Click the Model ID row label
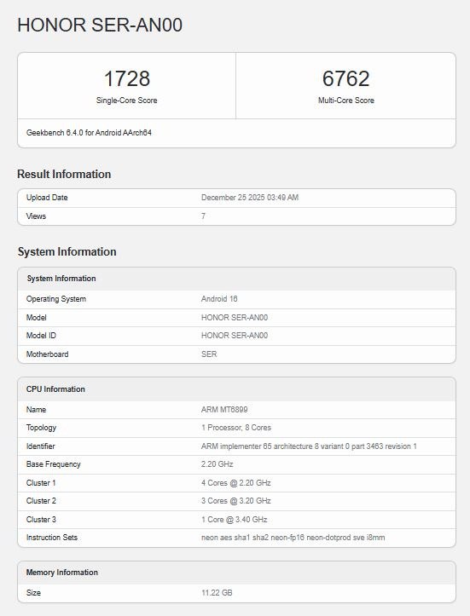470x616 pixels. tap(41, 336)
